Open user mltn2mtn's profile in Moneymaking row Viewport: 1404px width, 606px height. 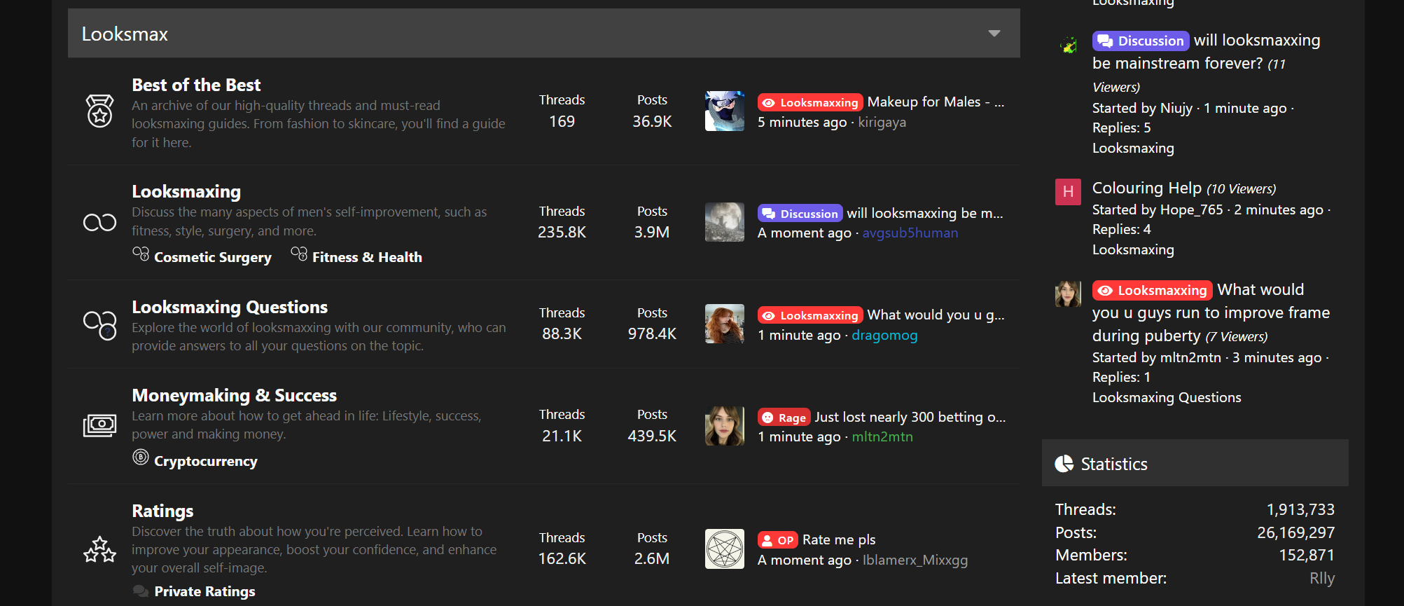pos(882,436)
